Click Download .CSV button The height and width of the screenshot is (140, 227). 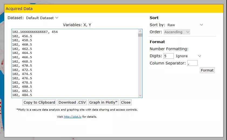(x=72, y=102)
